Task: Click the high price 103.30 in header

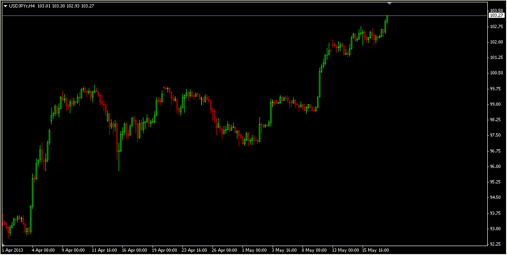Action: 58,6
